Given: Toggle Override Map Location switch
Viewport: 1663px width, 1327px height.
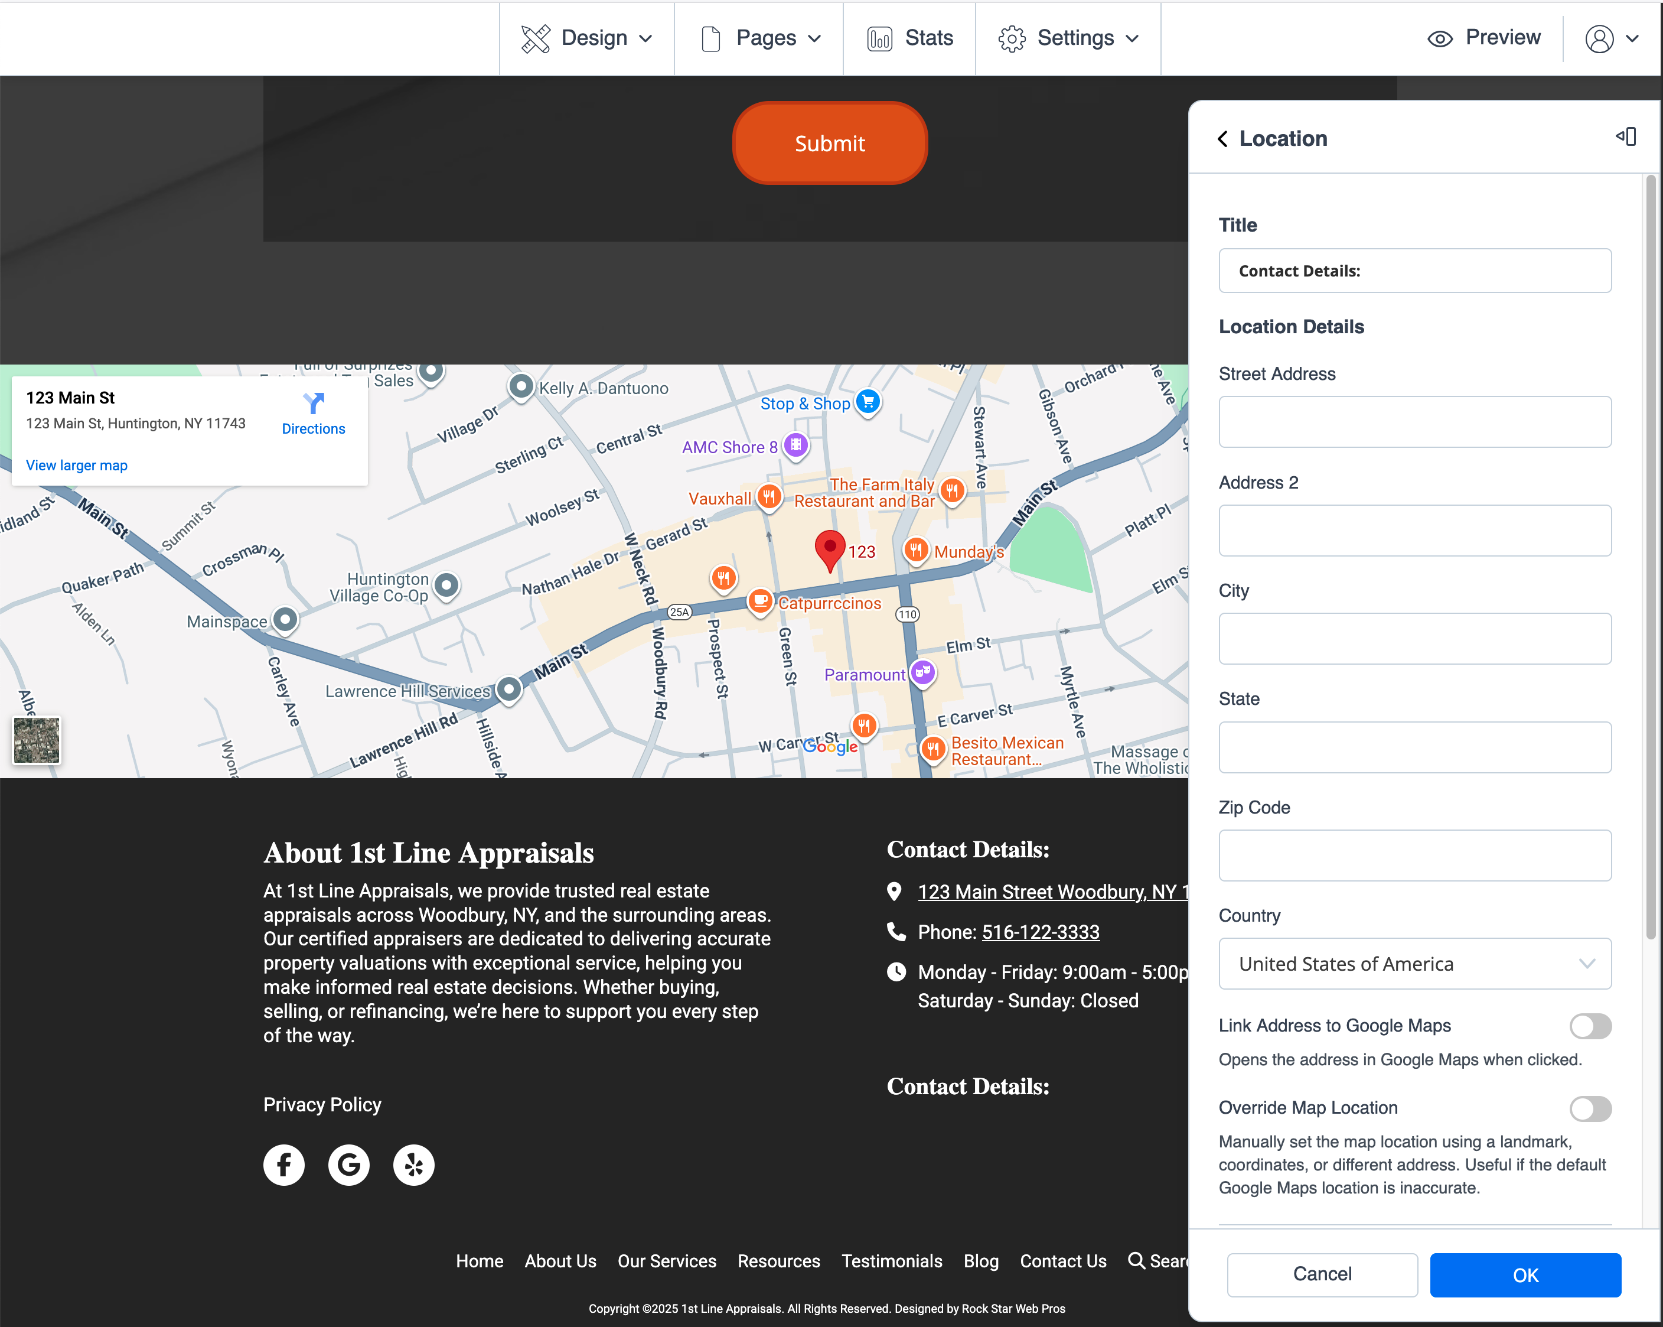Looking at the screenshot, I should tap(1590, 1108).
